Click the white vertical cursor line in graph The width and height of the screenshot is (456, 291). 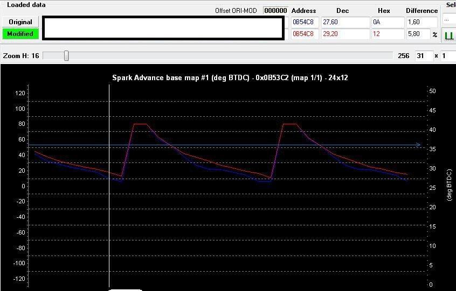pos(109,186)
